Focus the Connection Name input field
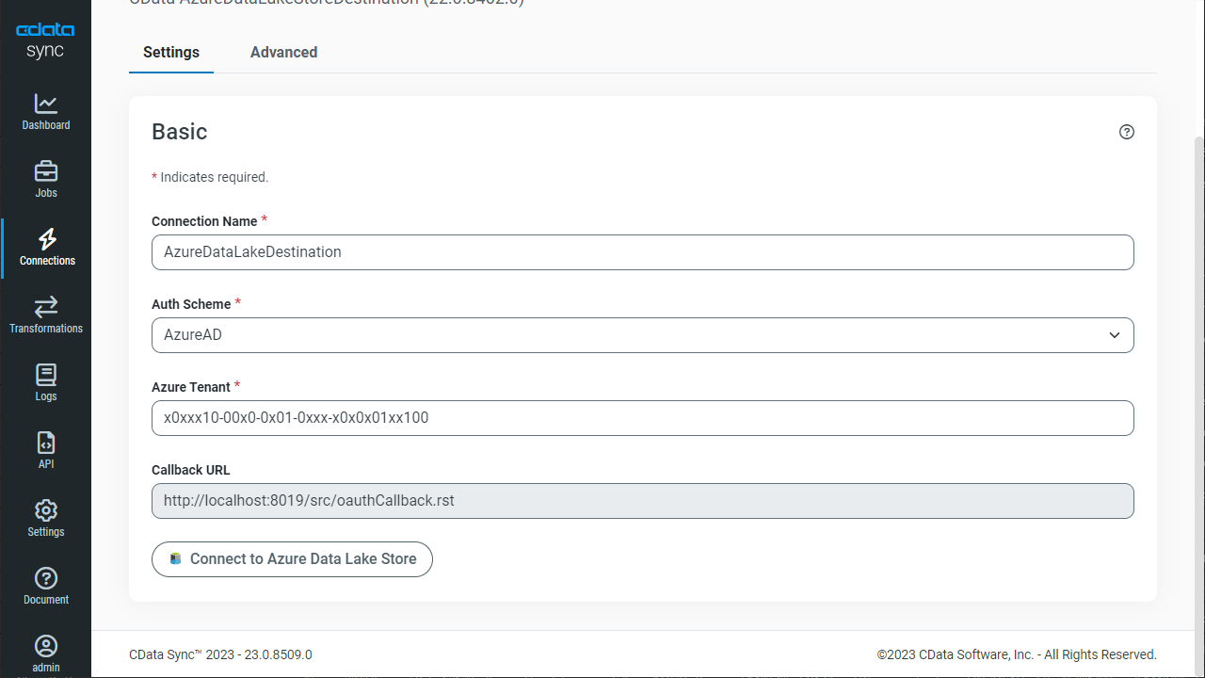 tap(643, 252)
